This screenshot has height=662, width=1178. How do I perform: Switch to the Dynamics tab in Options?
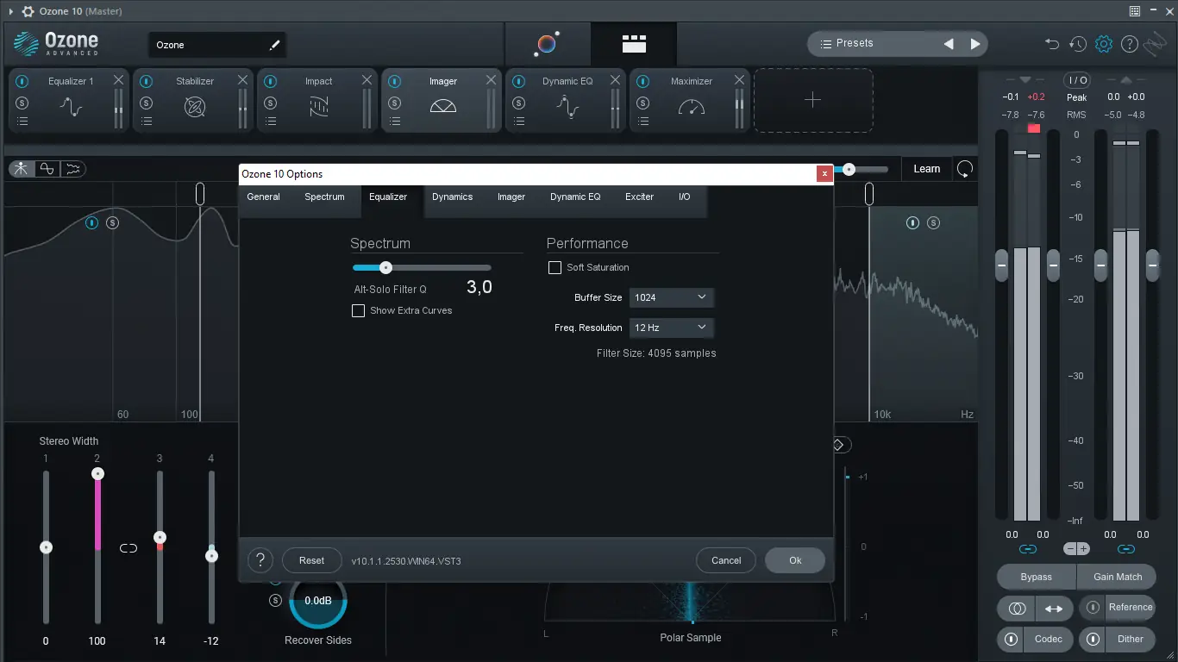[452, 197]
